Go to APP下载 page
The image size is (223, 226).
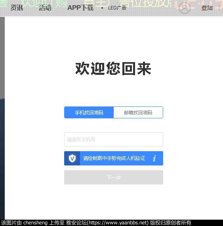point(80,8)
